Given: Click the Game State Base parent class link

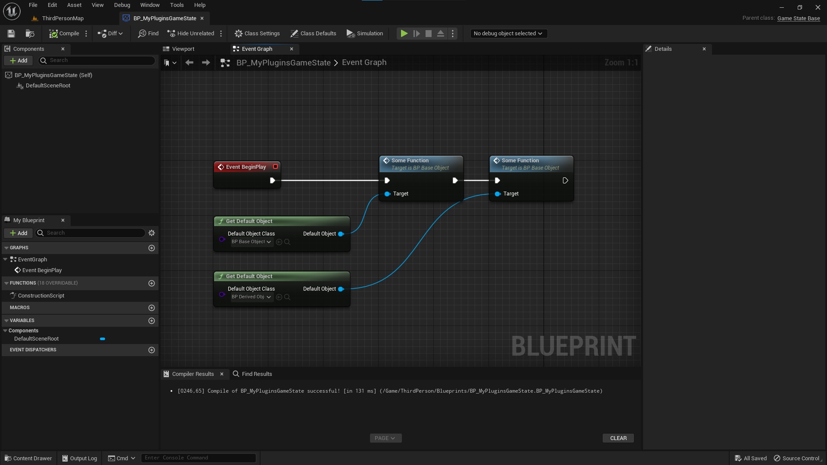Looking at the screenshot, I should click(799, 18).
